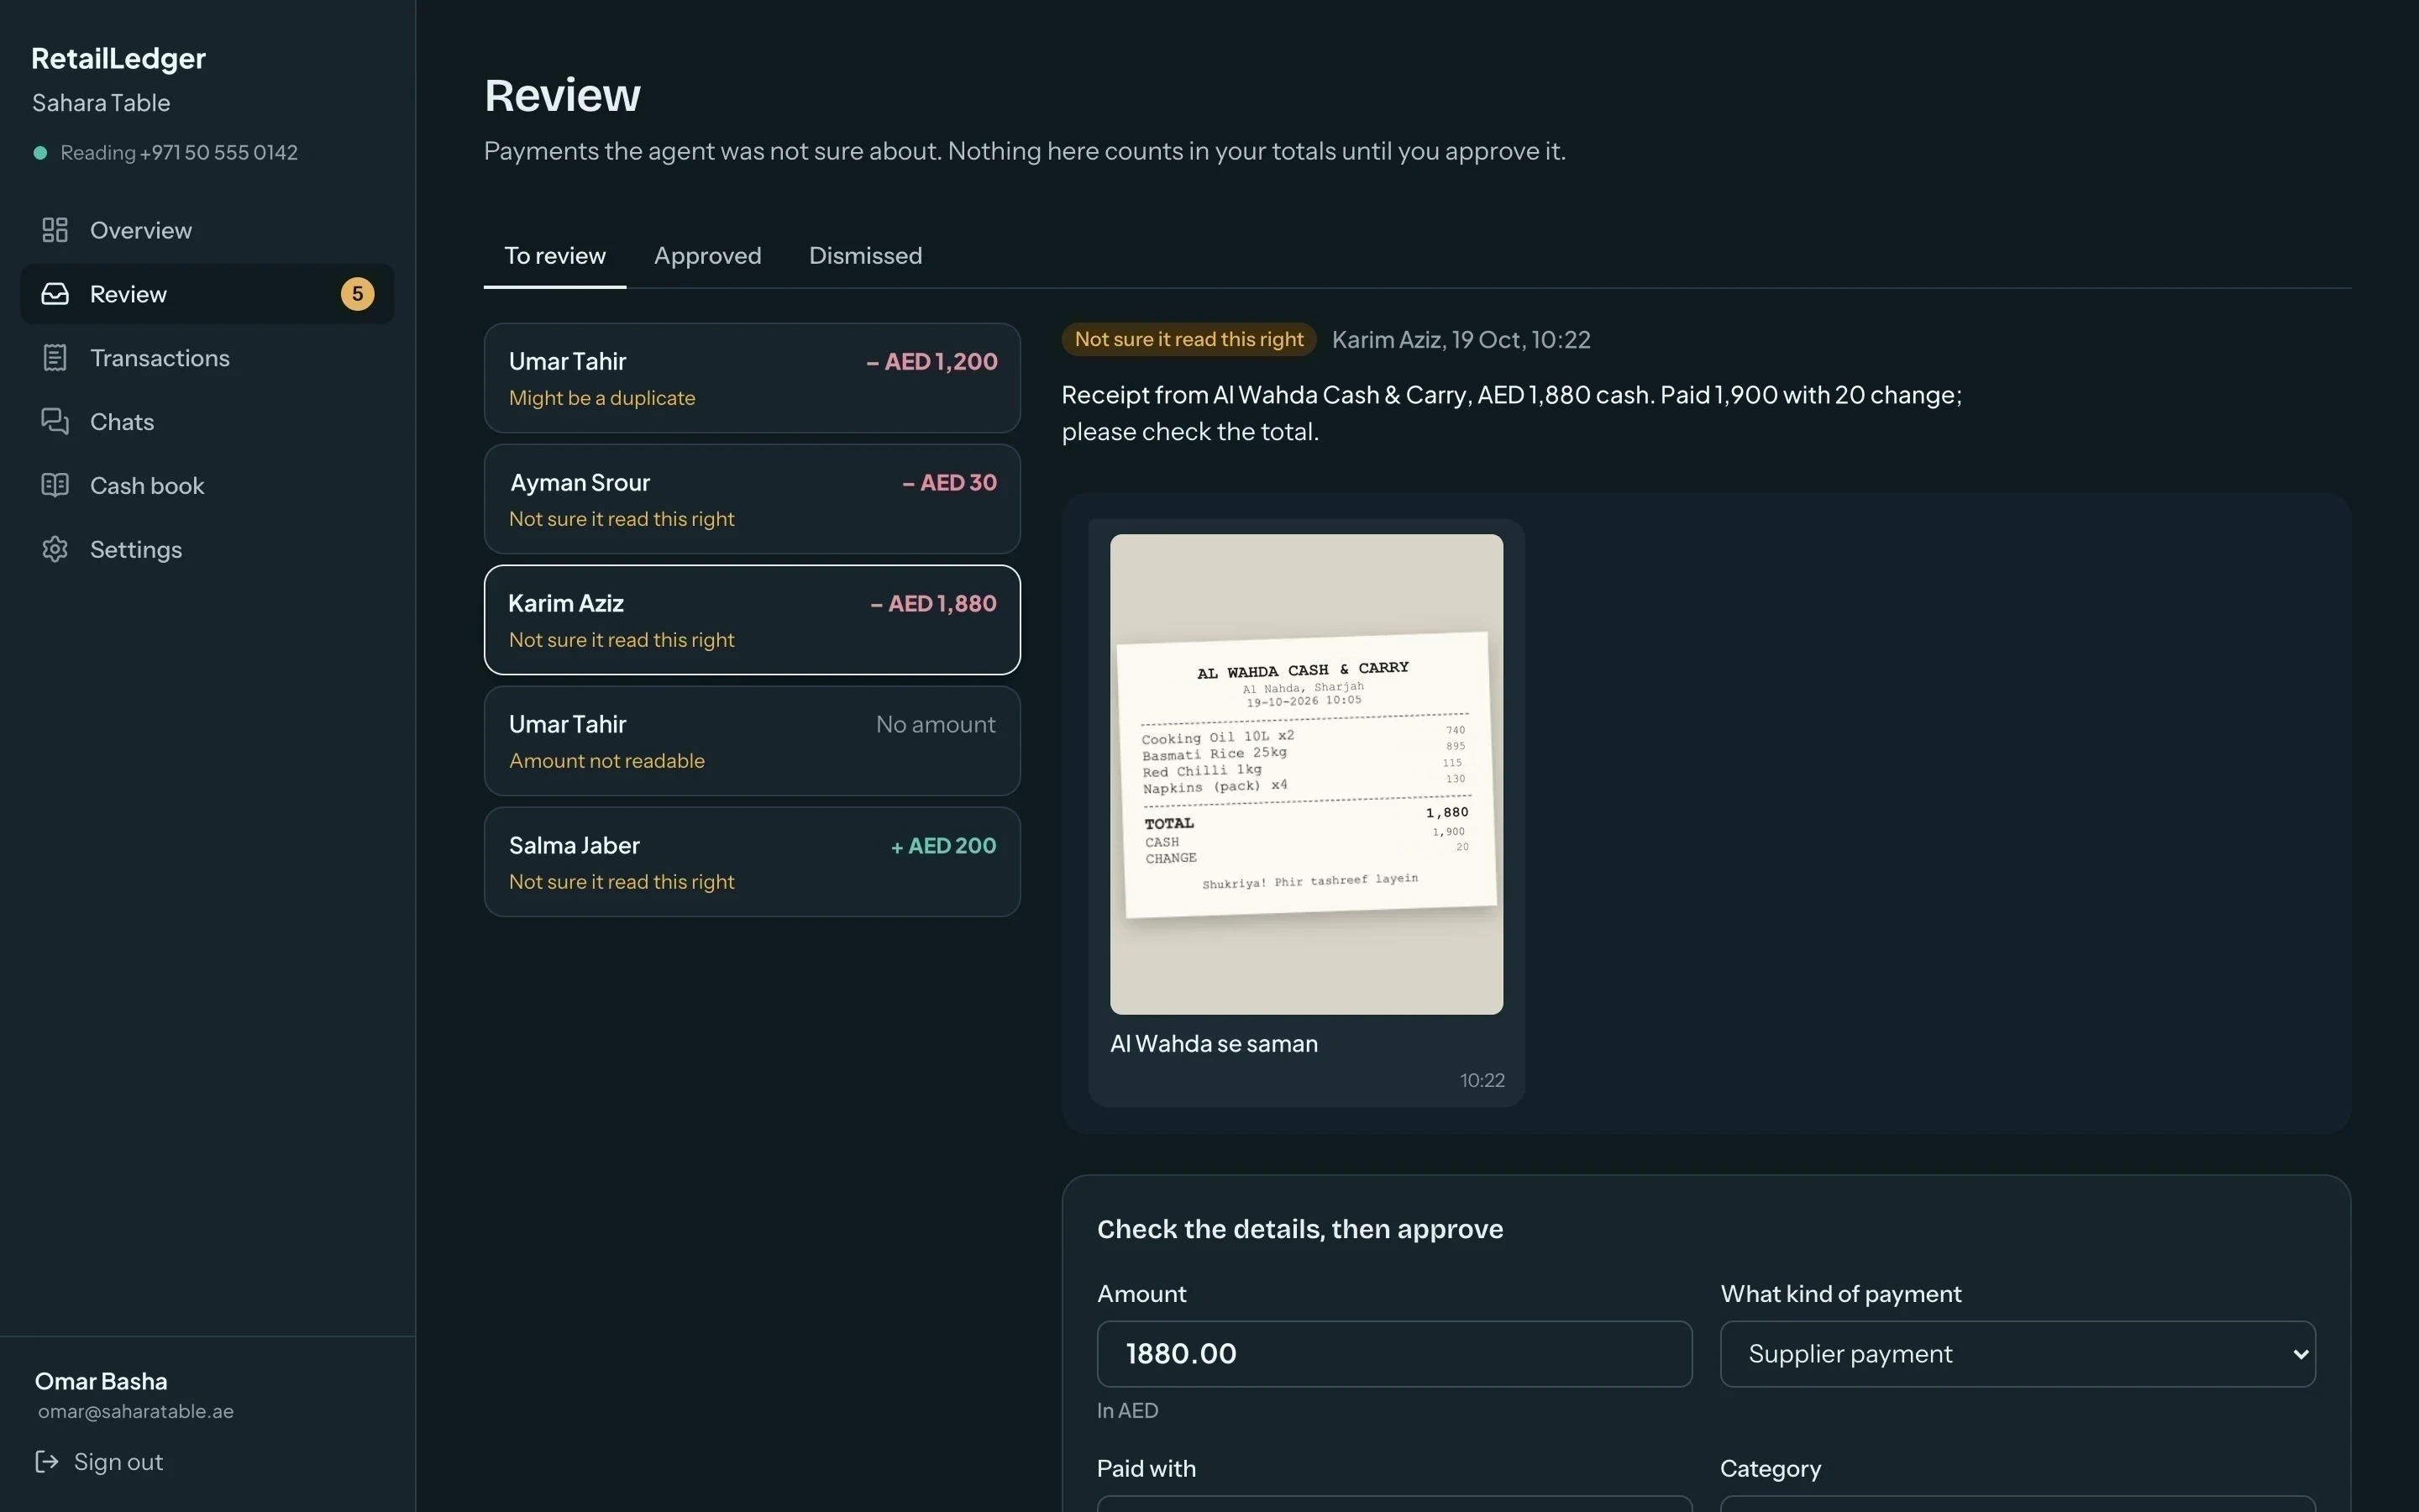Click the In AED hint text
Image resolution: width=2419 pixels, height=1512 pixels.
coord(1127,1411)
